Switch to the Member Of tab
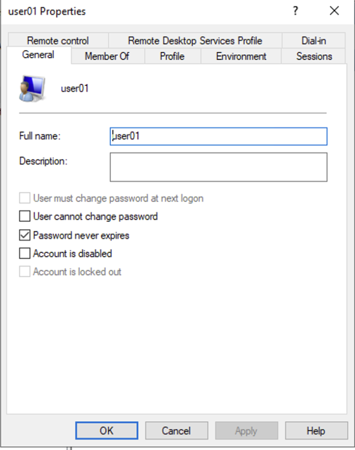This screenshot has width=355, height=450. click(x=107, y=56)
